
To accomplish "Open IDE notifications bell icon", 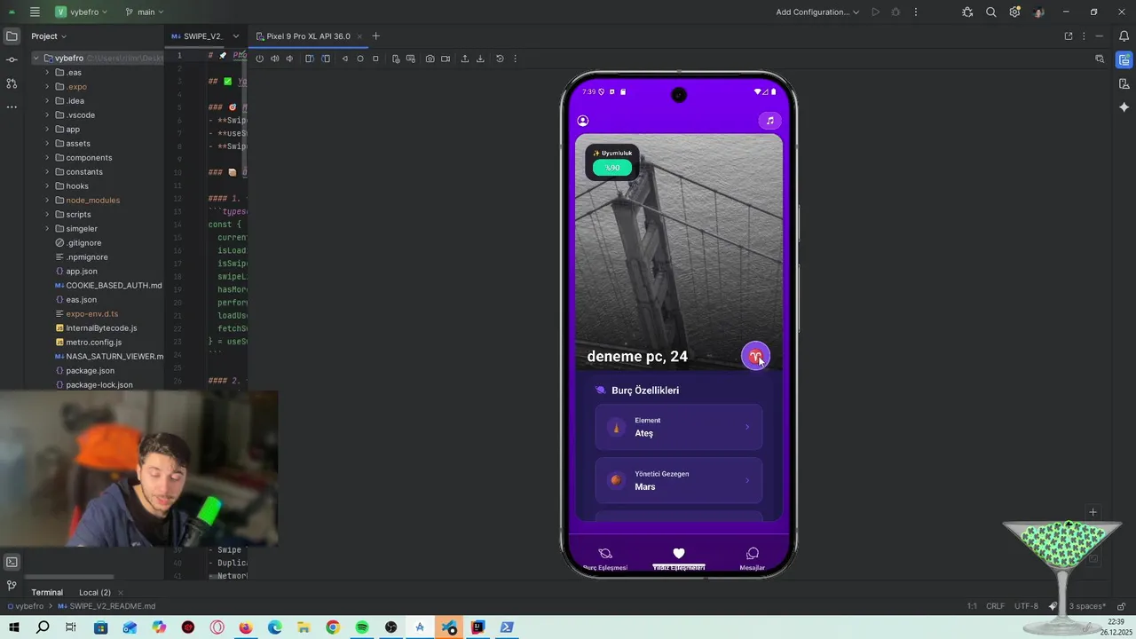I will [1124, 36].
